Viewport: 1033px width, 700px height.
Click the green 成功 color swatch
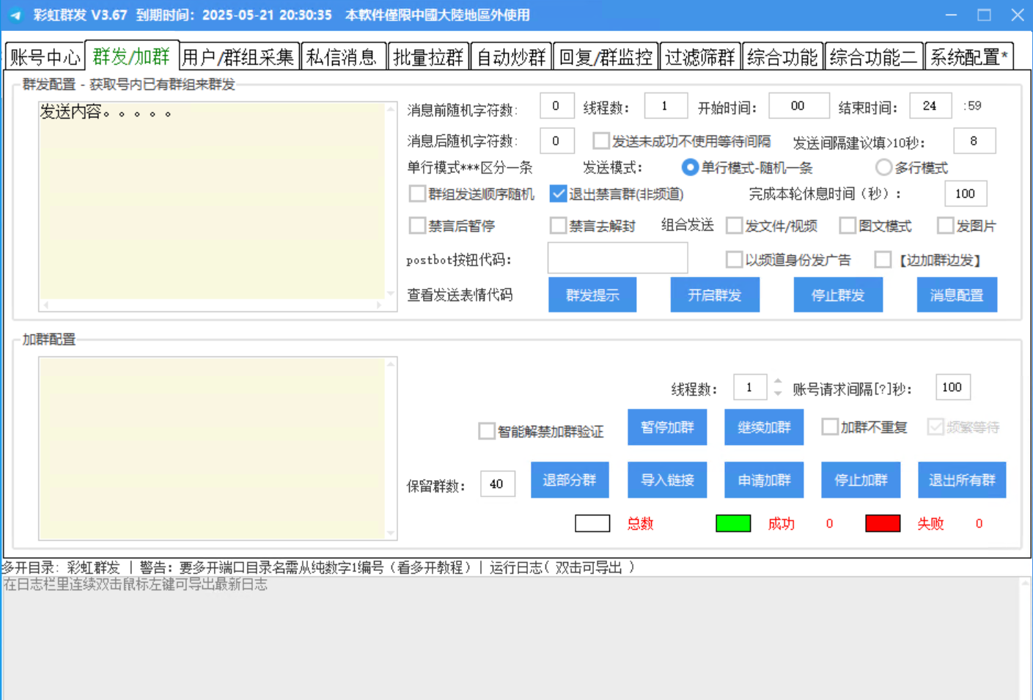732,523
